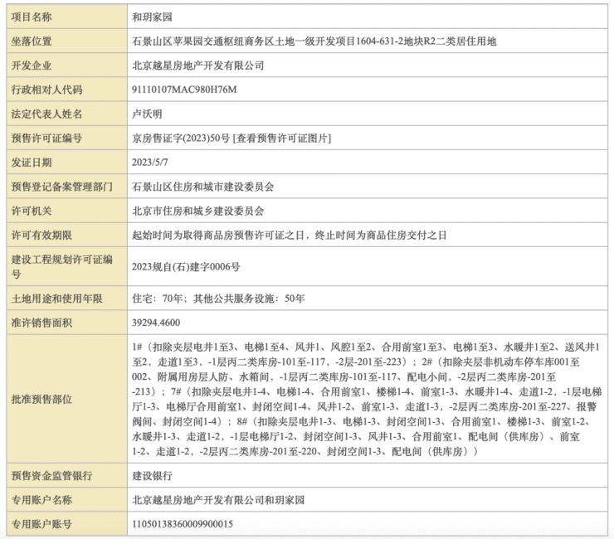Click the project name value 和玥家园
This screenshot has height=539, width=614.
point(153,17)
